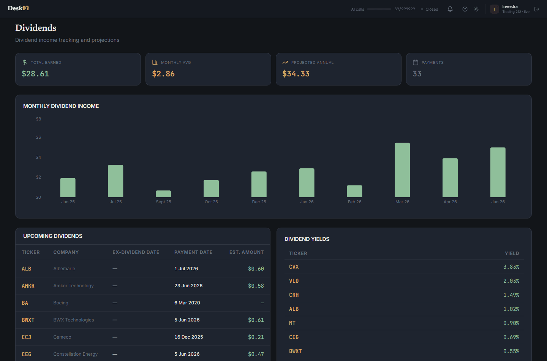This screenshot has height=361, width=547.
Task: Click the CCJ ticker link
Action: pos(27,337)
